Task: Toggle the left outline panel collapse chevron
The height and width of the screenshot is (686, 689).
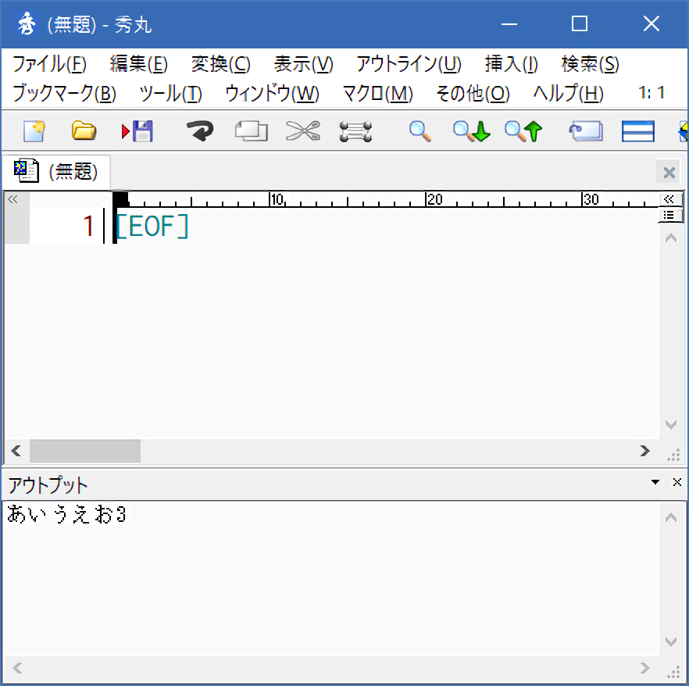Action: coord(12,199)
